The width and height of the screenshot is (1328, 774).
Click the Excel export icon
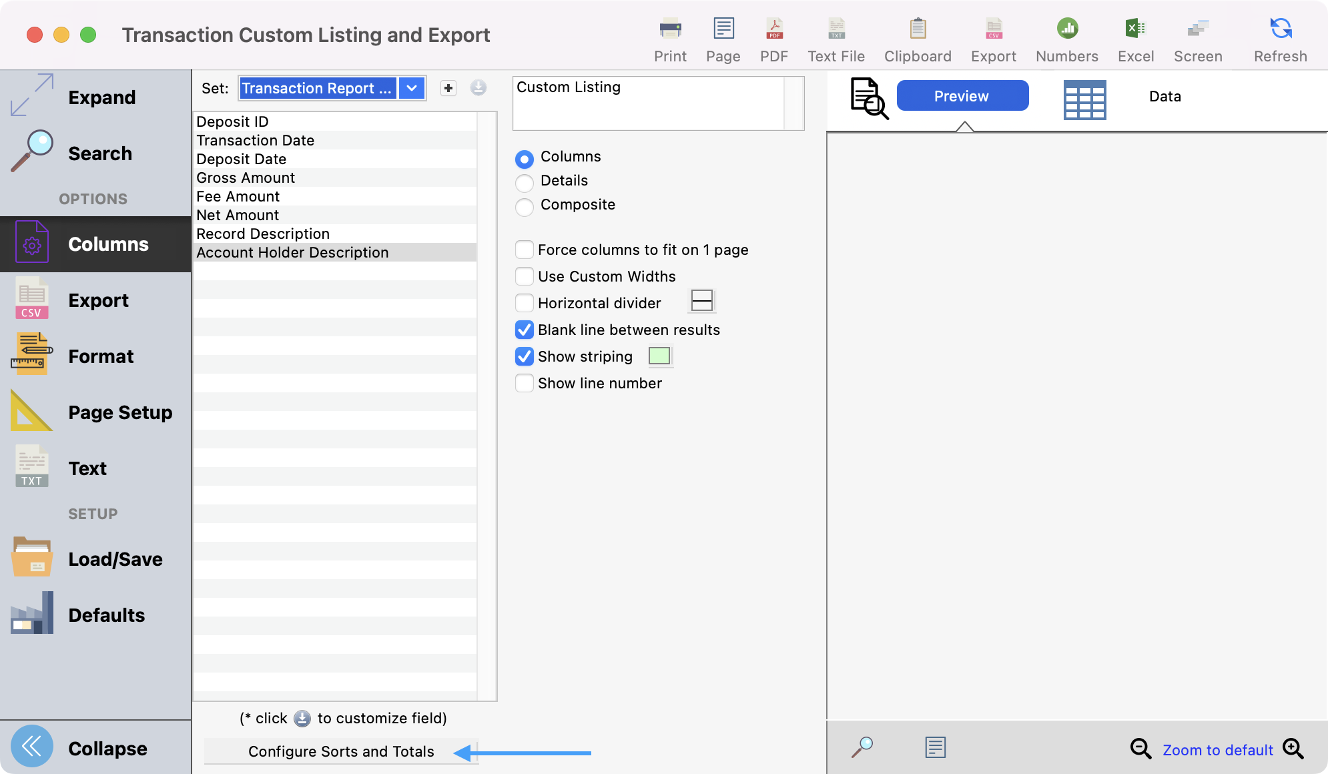(1135, 29)
